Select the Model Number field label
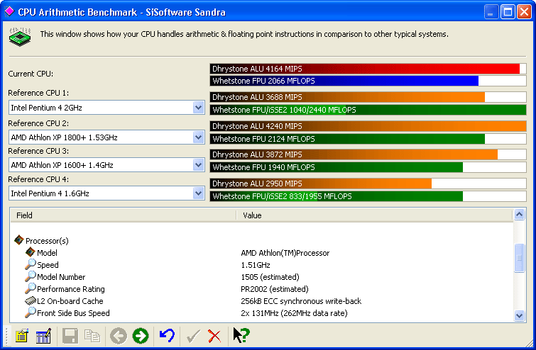The height and width of the screenshot is (350, 536). coord(61,277)
